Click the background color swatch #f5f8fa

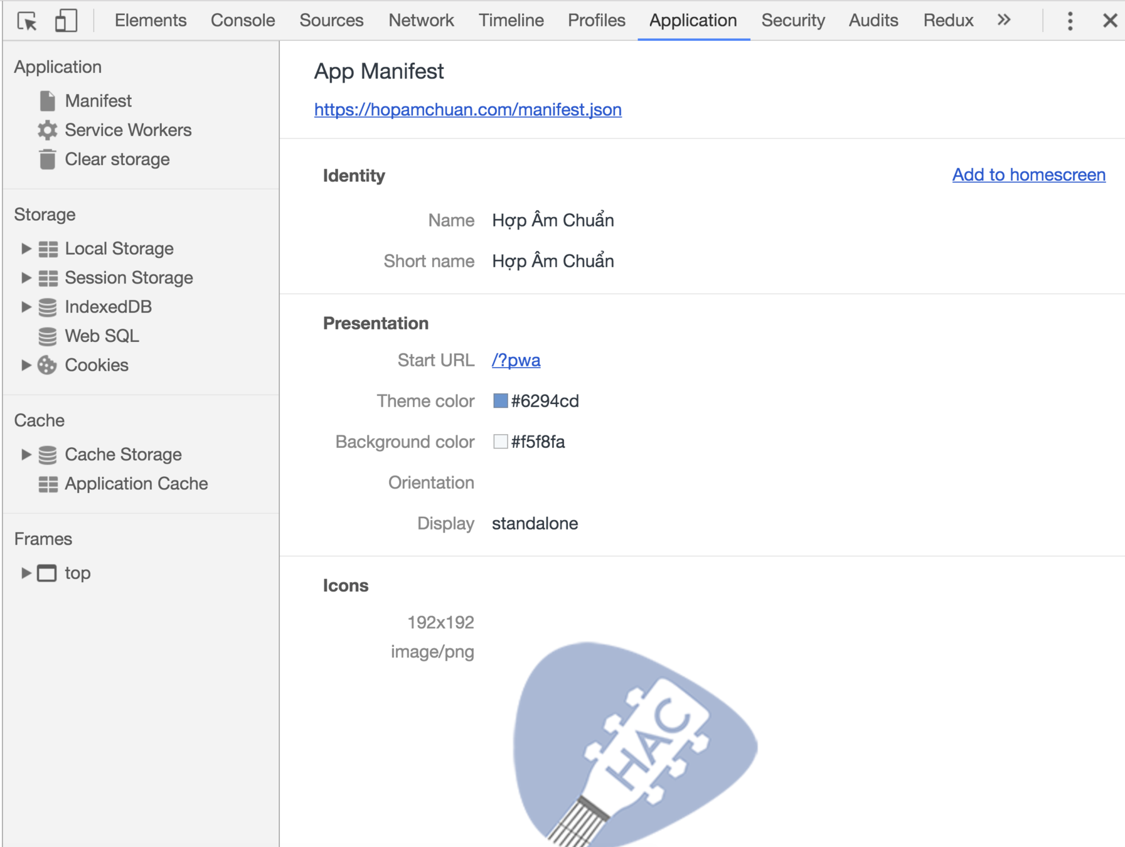500,442
